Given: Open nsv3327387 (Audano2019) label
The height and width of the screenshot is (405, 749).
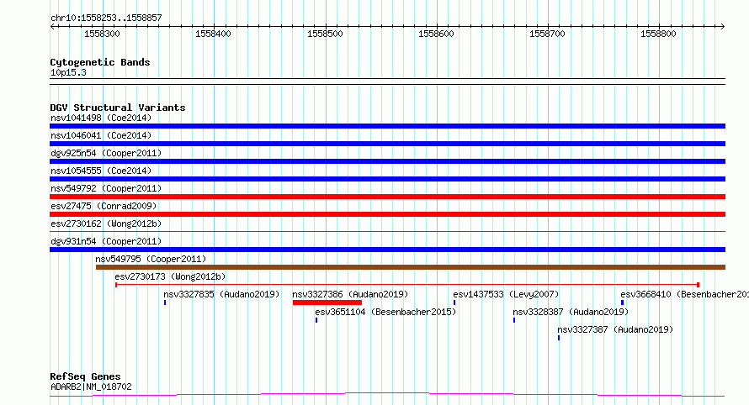Looking at the screenshot, I should (x=615, y=329).
